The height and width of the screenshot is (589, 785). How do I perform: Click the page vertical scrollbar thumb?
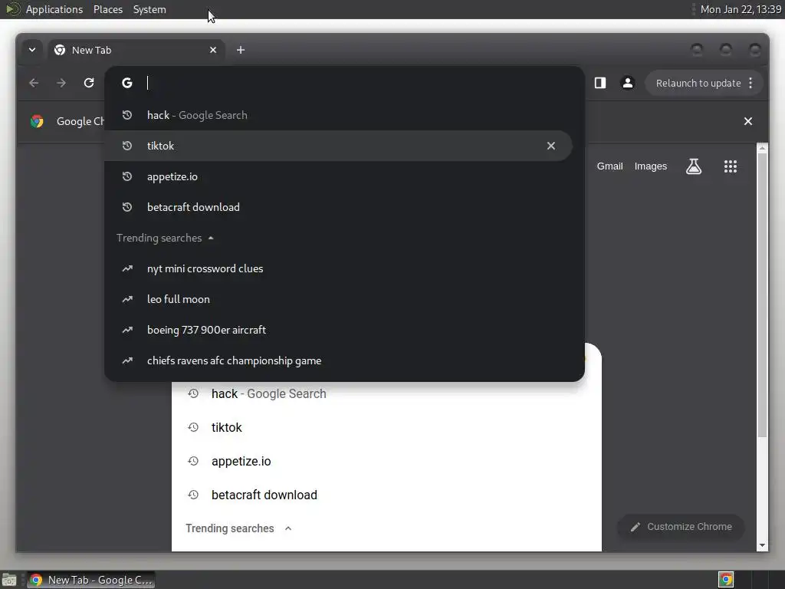coord(762,295)
